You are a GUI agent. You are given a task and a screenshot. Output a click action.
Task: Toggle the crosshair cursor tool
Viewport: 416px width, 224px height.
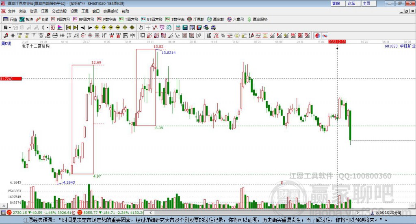coord(148,28)
